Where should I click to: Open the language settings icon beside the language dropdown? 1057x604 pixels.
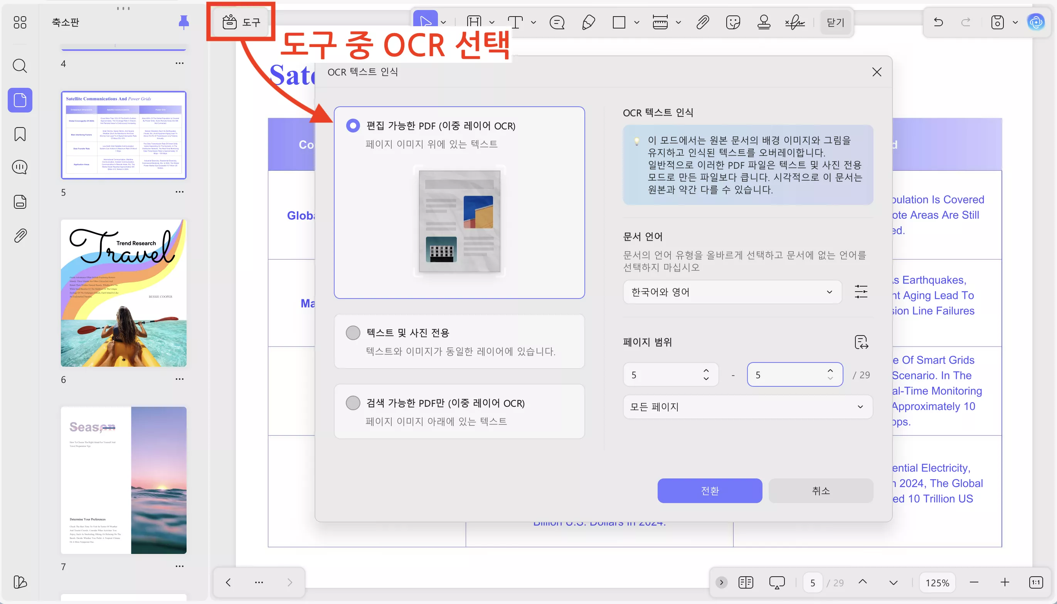pyautogui.click(x=861, y=292)
